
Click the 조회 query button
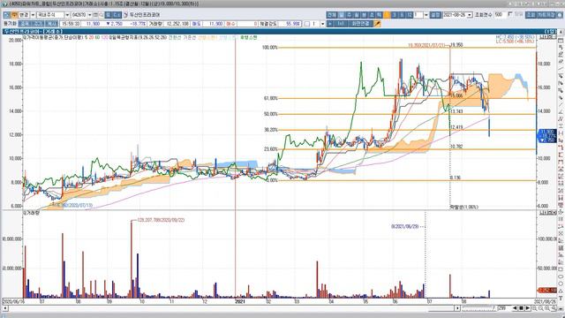click(x=531, y=15)
